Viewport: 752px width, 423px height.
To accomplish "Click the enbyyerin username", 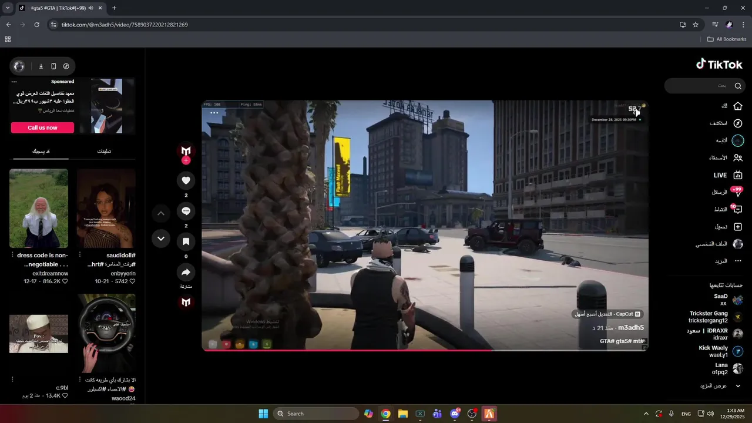I will point(123,274).
